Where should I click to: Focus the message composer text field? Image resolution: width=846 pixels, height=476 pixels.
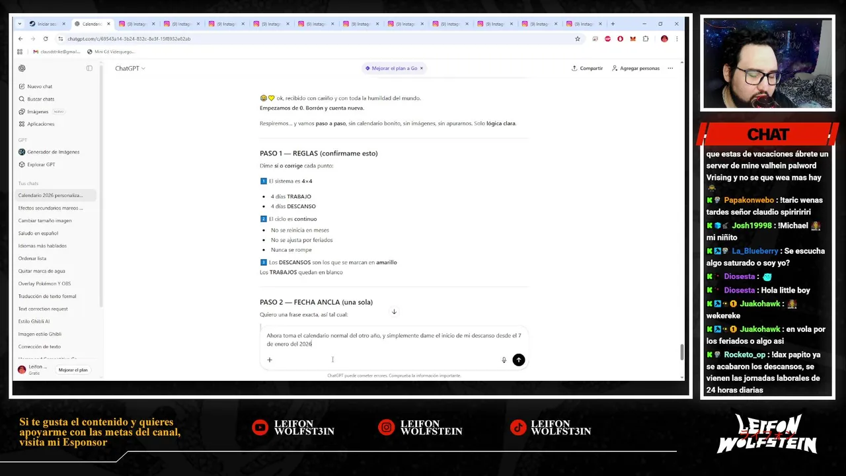[394, 340]
